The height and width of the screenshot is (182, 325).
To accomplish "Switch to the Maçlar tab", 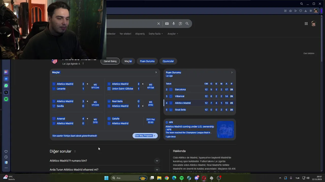I will click(x=128, y=61).
